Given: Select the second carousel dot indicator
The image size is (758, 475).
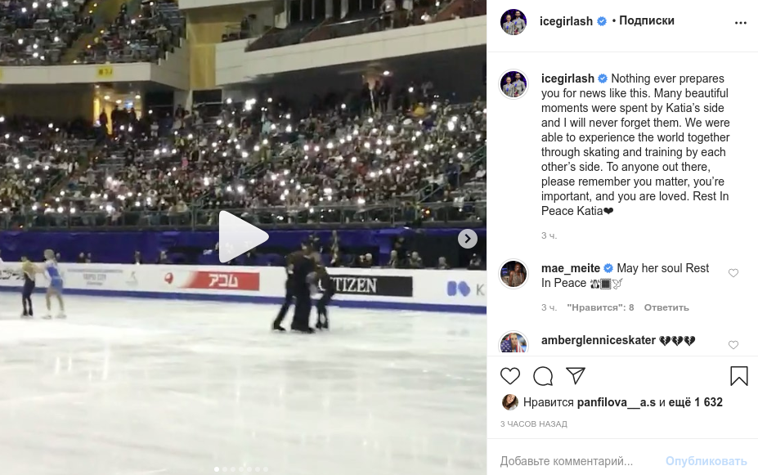Looking at the screenshot, I should point(225,469).
